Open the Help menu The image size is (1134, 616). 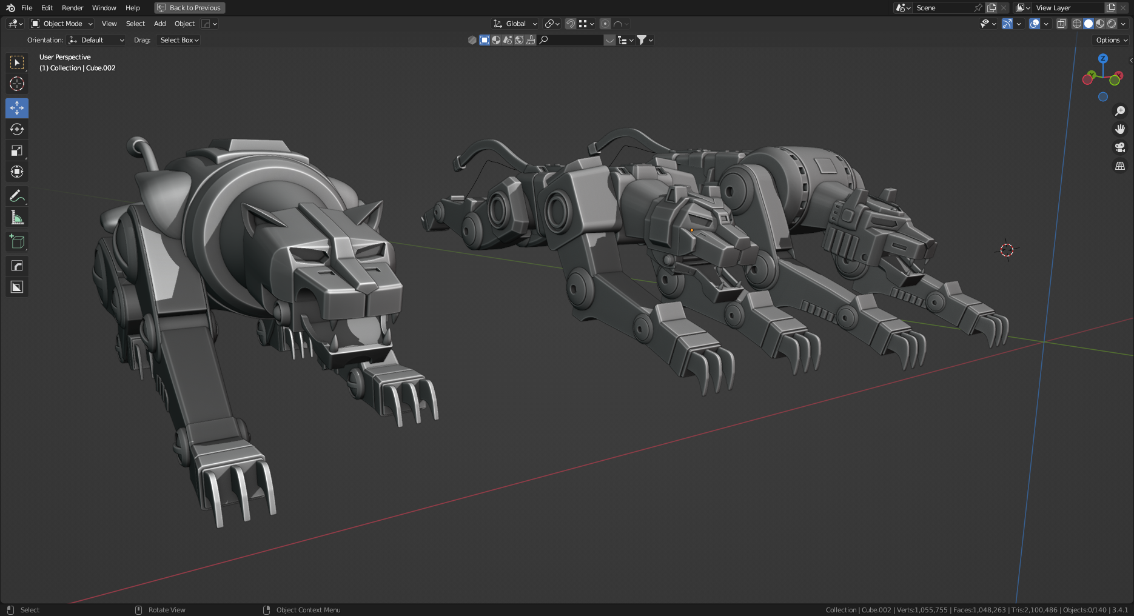click(132, 8)
